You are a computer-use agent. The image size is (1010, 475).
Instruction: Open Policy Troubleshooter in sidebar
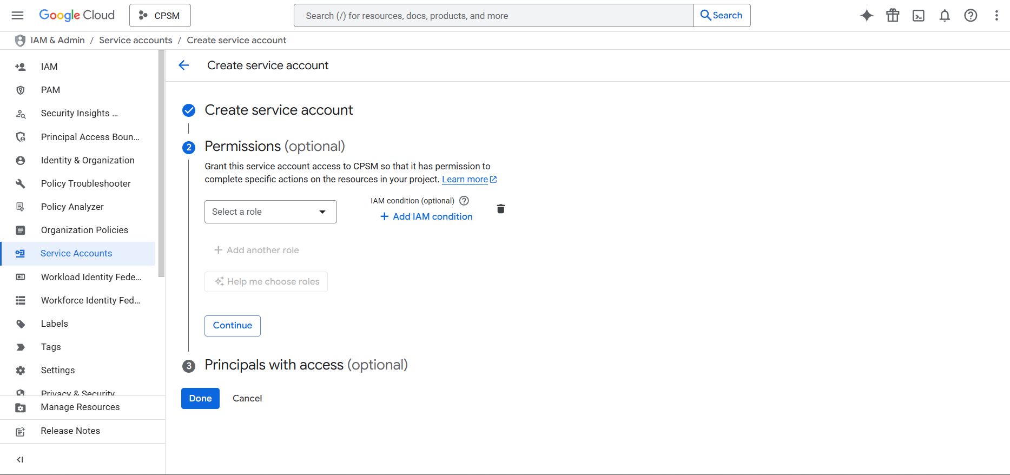click(85, 183)
